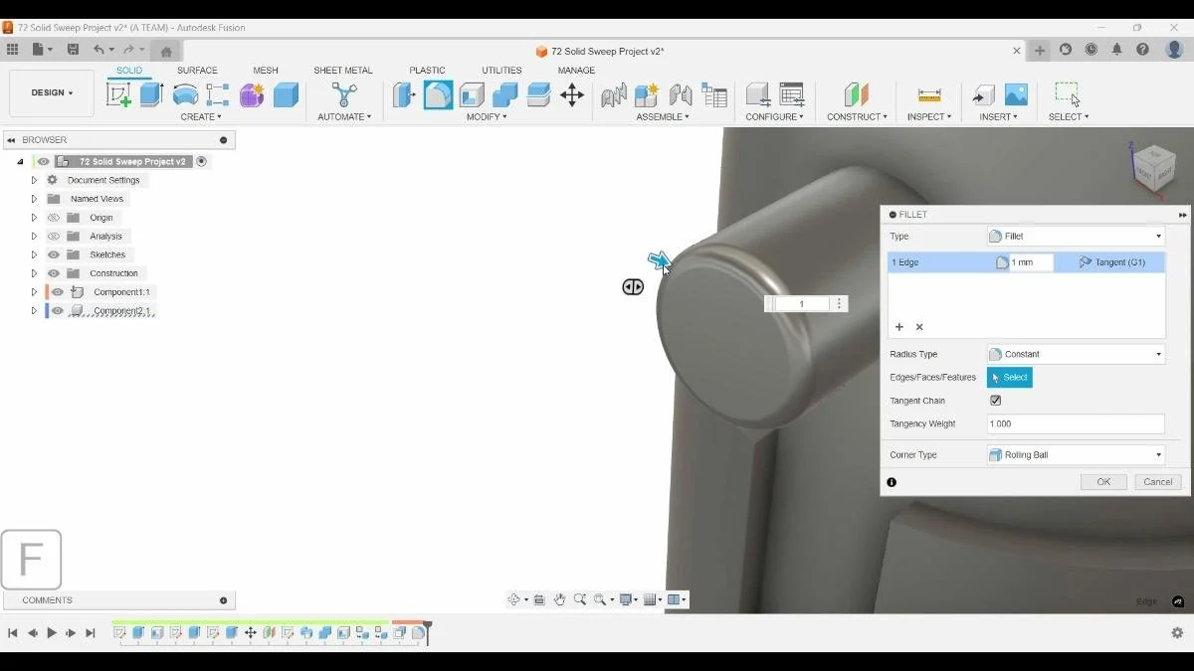This screenshot has height=671, width=1194.
Task: Uncheck the Tangent Chain checkbox
Action: point(995,401)
